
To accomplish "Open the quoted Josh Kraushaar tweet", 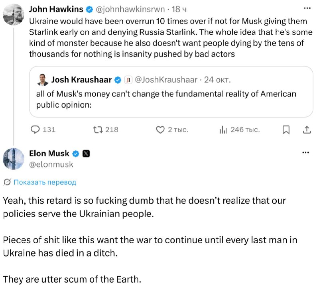I will point(171,92).
